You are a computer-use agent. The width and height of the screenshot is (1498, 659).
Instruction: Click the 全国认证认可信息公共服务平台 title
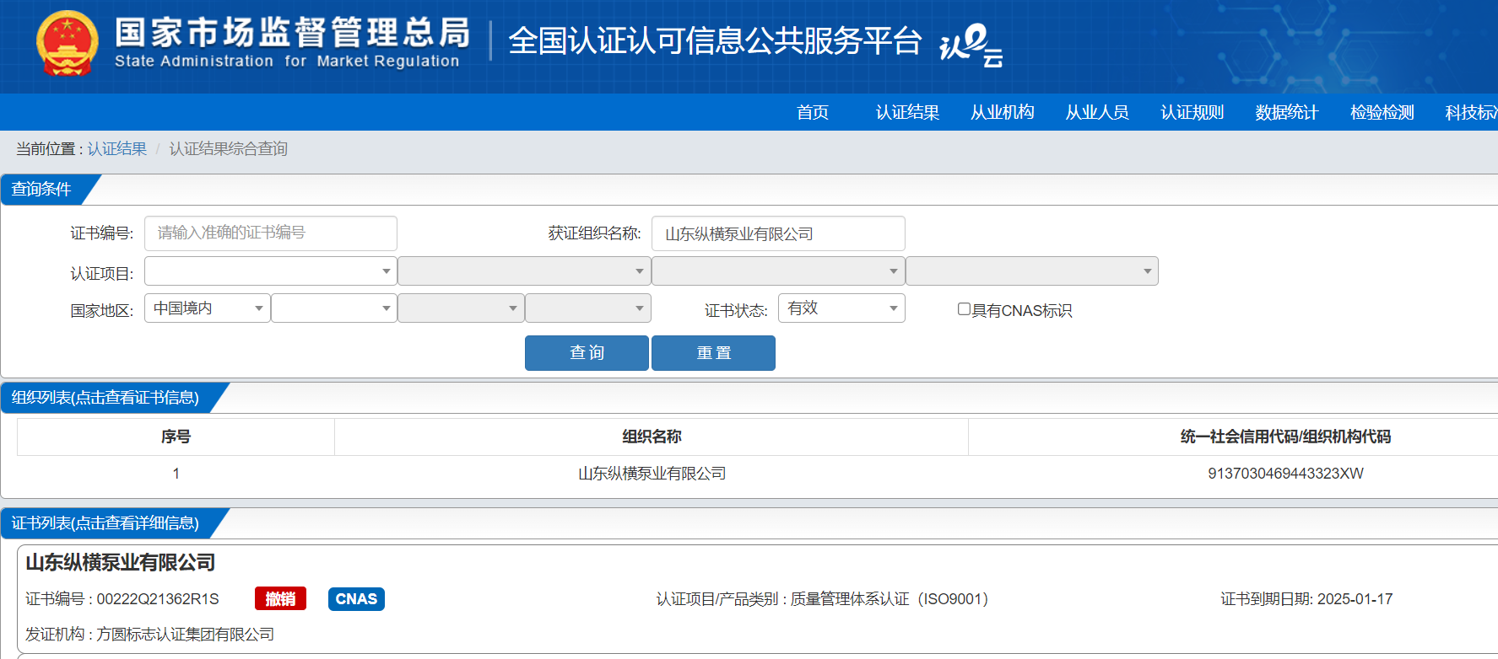(715, 40)
